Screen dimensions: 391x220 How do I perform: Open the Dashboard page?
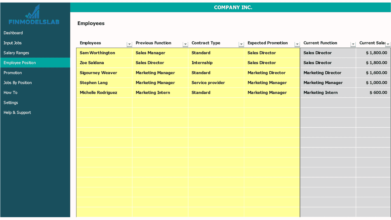click(13, 33)
